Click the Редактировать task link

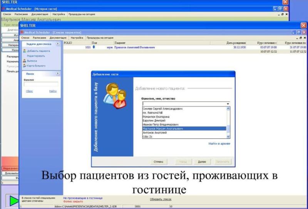pos(36,56)
